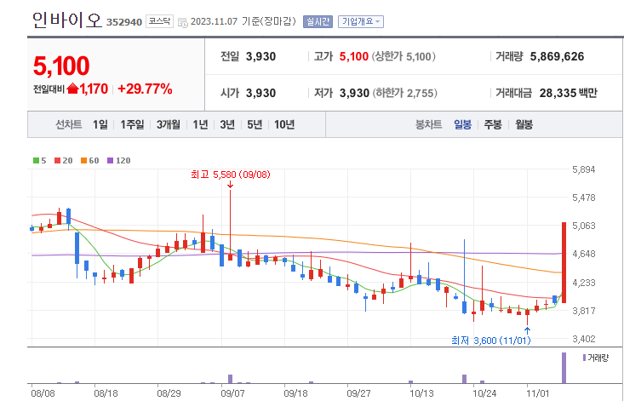Switch to the 월봉 candle chart
This screenshot has width=624, height=401.
pyautogui.click(x=524, y=124)
